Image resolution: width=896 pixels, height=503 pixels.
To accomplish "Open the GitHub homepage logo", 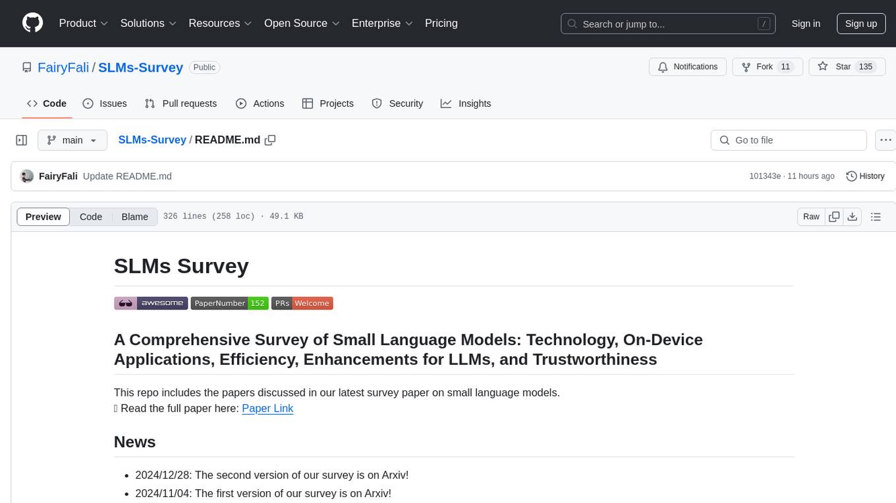I will pyautogui.click(x=32, y=23).
